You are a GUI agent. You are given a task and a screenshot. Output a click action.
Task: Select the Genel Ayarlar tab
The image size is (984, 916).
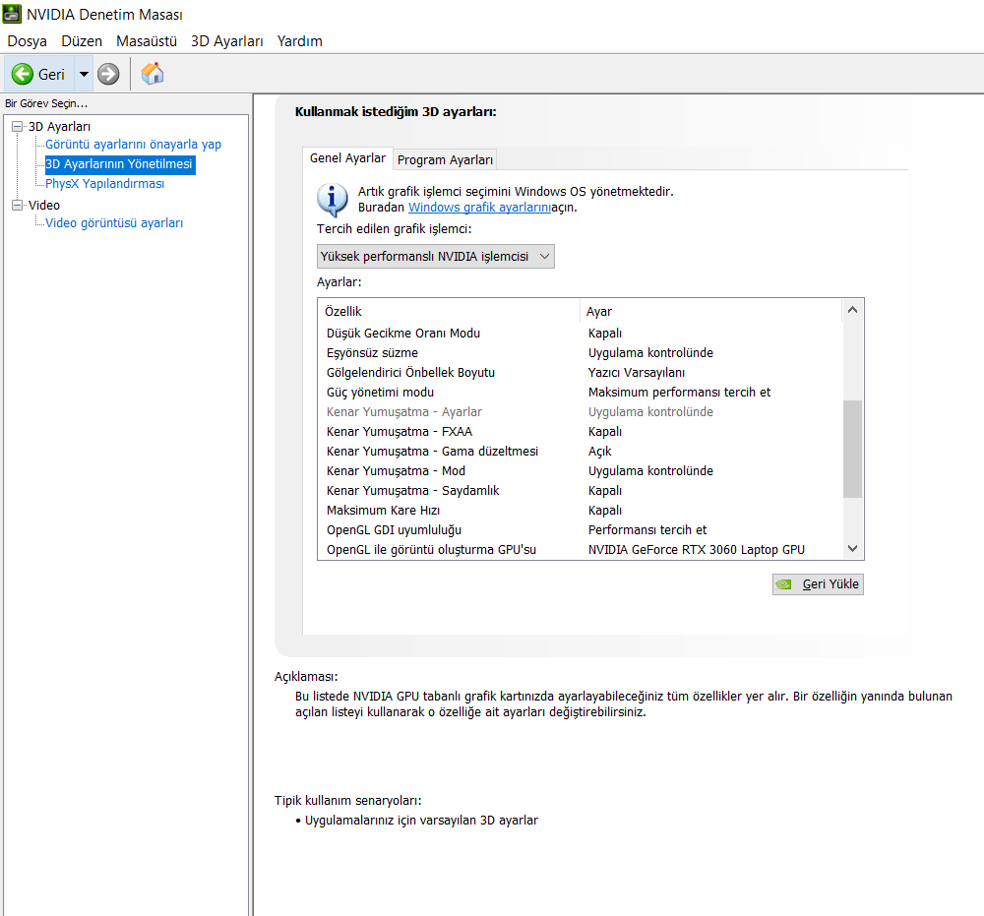(x=347, y=158)
